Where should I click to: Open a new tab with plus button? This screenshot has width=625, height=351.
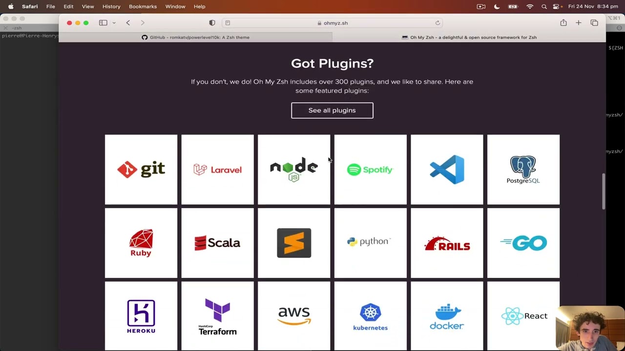tap(579, 23)
